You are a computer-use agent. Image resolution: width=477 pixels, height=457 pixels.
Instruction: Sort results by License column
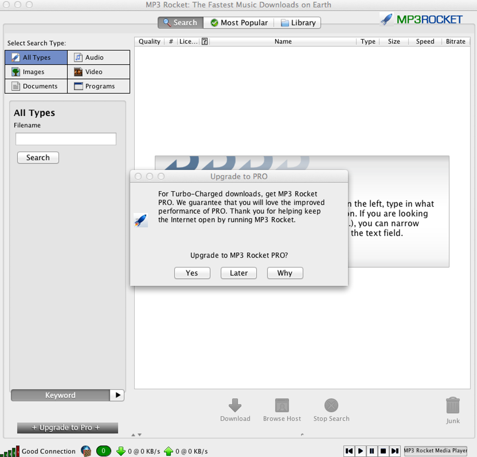(x=188, y=41)
